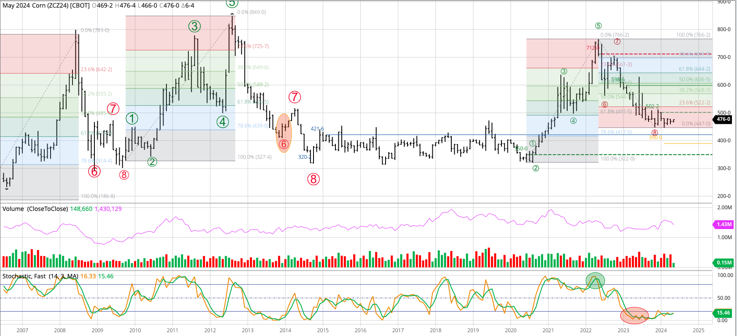
Task: Click the orange 390-0 price annotation
Action: (655, 138)
